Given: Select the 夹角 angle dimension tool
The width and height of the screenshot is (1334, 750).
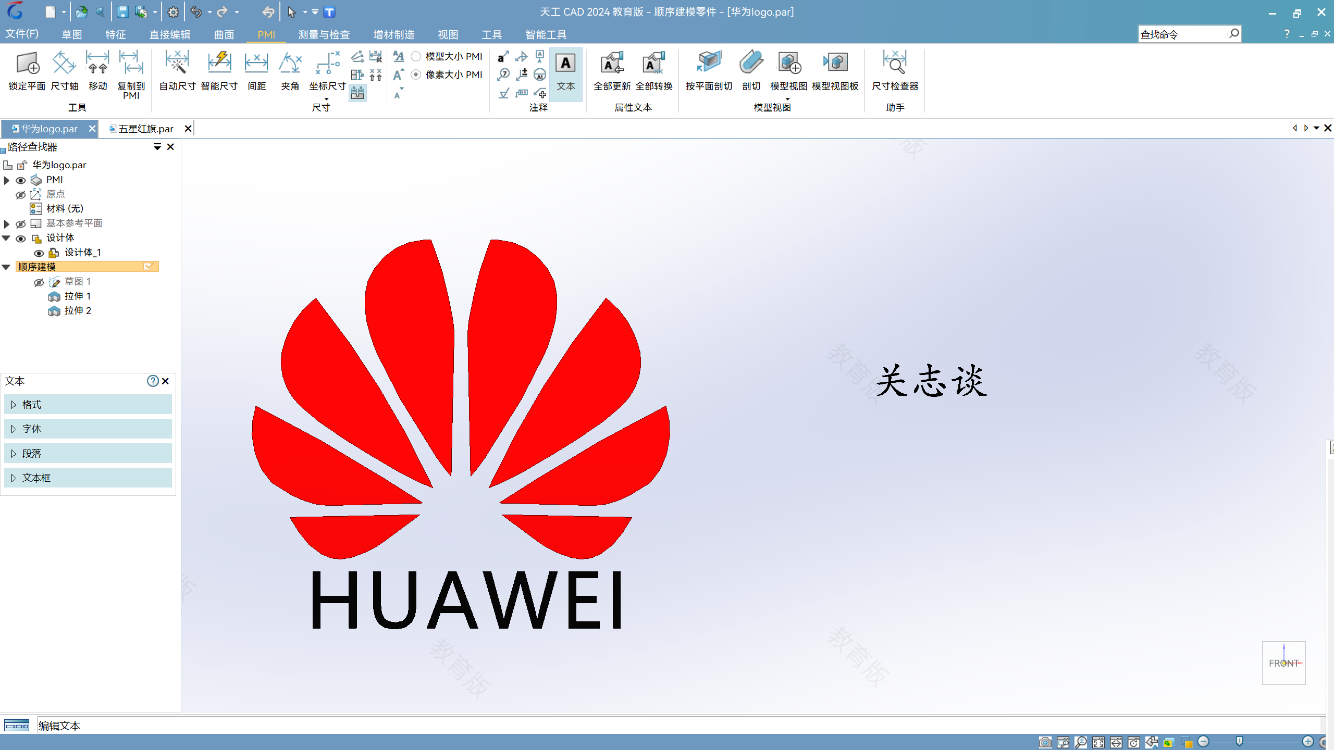Looking at the screenshot, I should (x=290, y=71).
